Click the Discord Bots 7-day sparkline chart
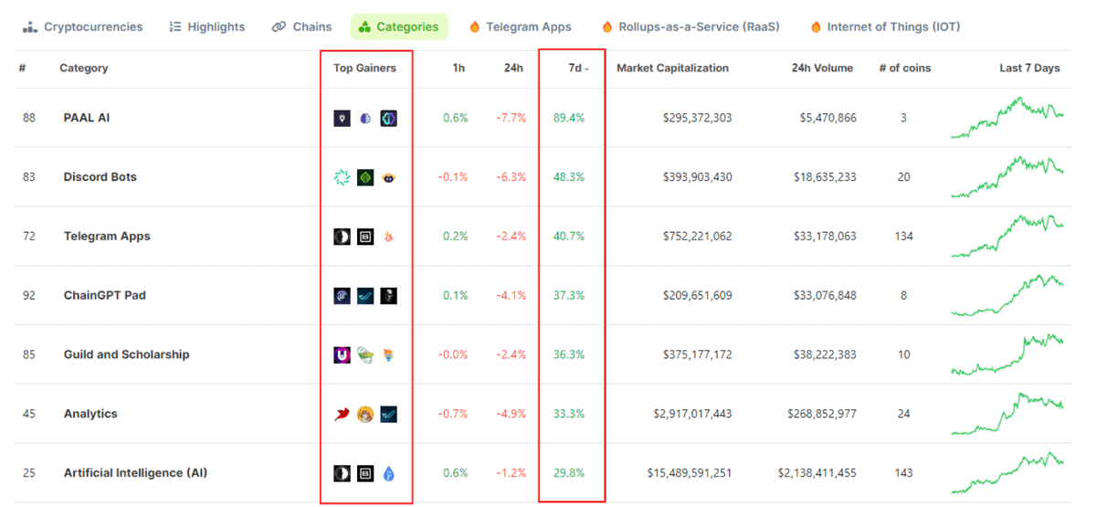 click(1006, 177)
